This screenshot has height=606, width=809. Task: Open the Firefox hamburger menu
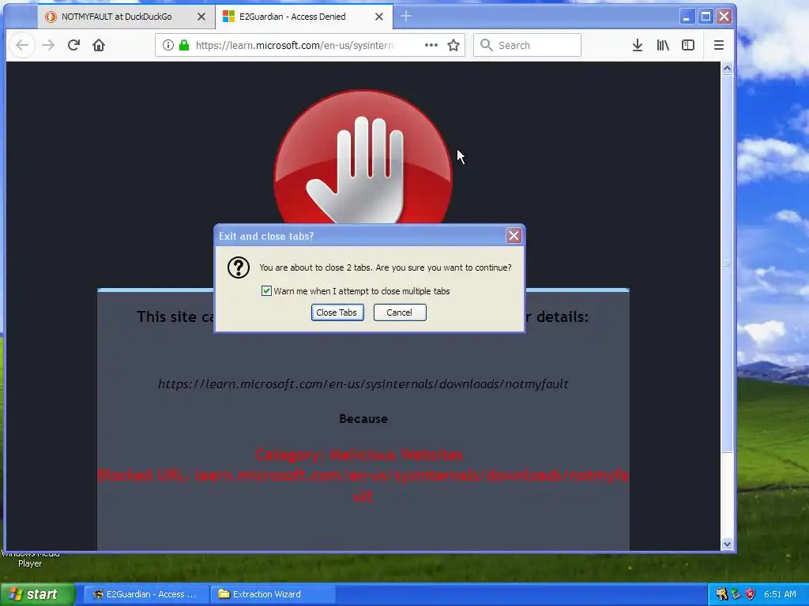click(x=719, y=45)
